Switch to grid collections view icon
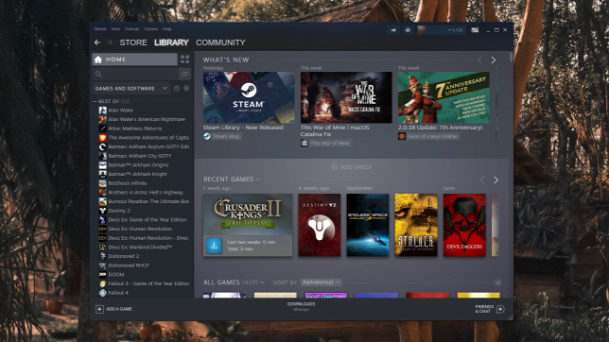The image size is (609, 342). (185, 59)
